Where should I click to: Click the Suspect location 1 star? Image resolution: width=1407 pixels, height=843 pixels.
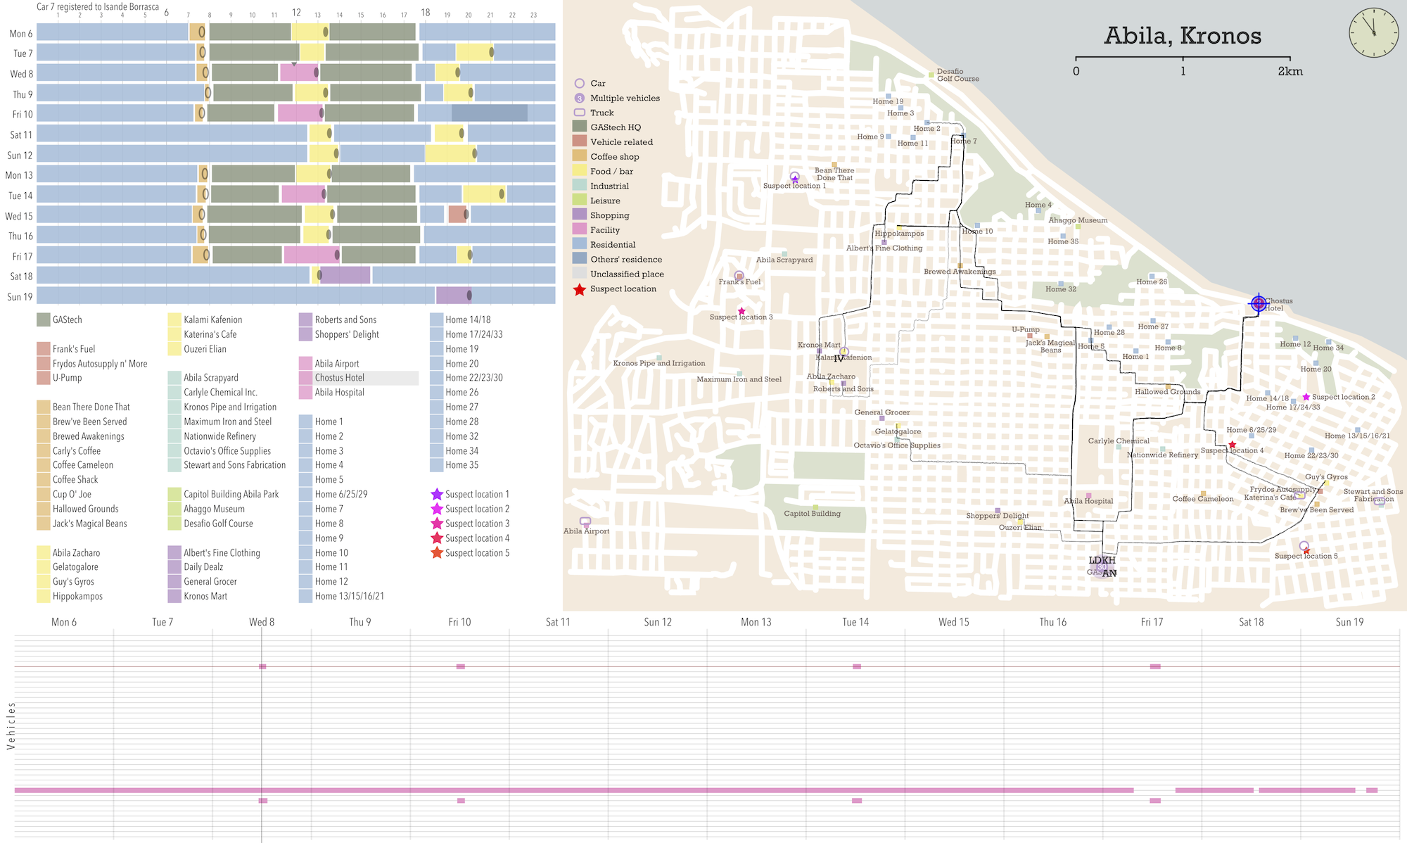tap(795, 179)
